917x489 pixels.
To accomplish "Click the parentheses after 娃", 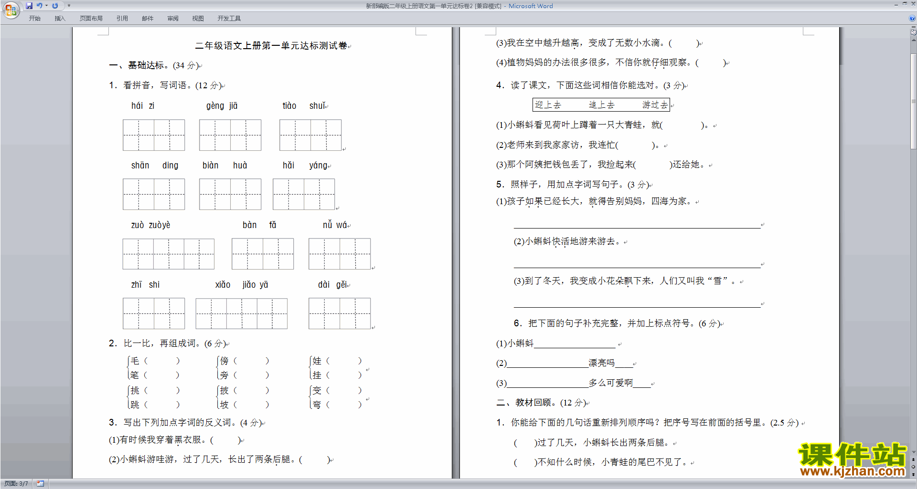I will point(344,361).
